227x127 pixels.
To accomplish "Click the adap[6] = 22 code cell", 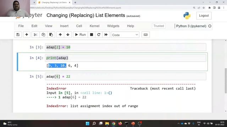I will point(126,77).
